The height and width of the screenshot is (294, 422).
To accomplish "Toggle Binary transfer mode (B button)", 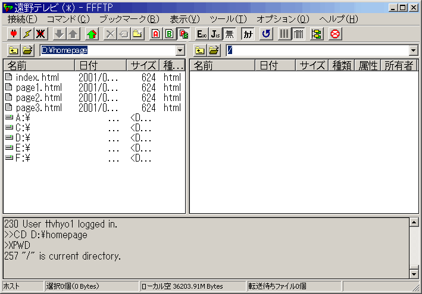I will point(169,34).
